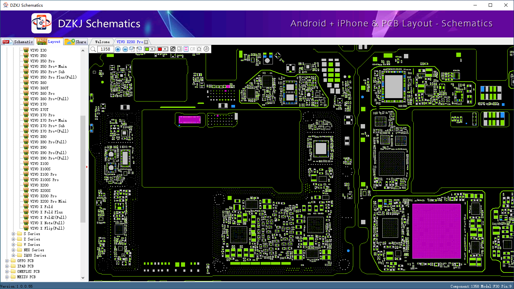514x289 pixels.
Task: Open VIVO X200 Pro Mini entry
Action: [x=48, y=201]
